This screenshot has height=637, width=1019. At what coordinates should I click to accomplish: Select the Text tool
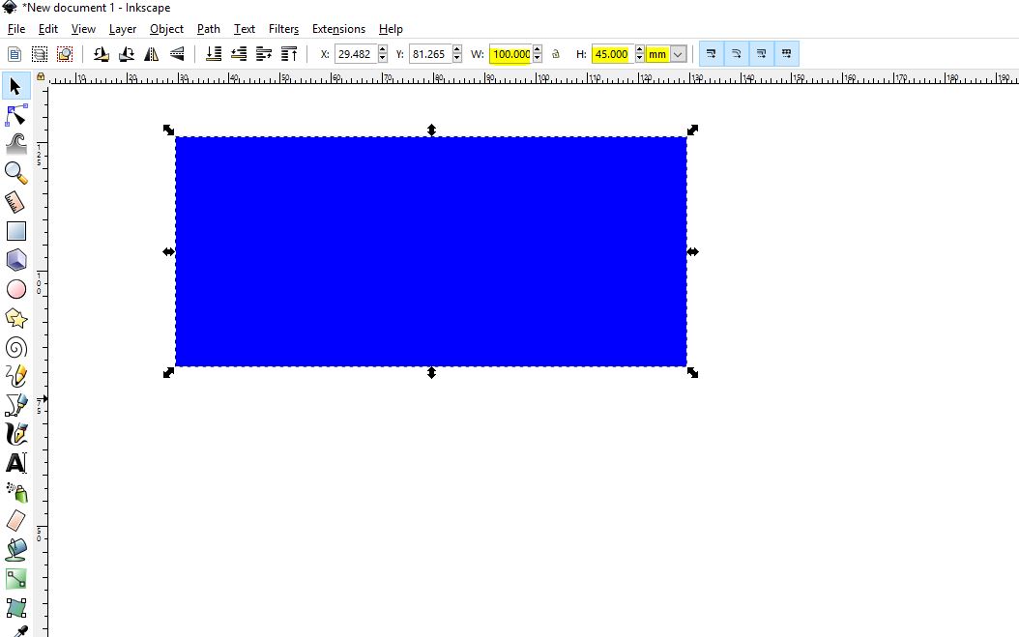[x=16, y=463]
